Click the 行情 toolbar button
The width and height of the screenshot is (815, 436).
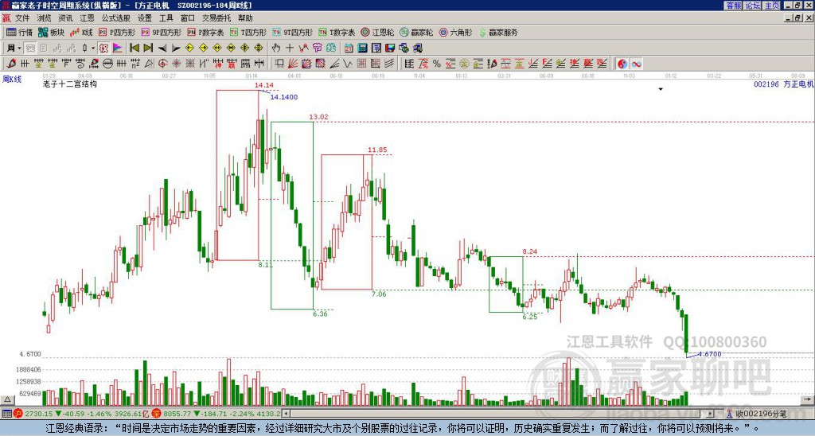[20, 32]
